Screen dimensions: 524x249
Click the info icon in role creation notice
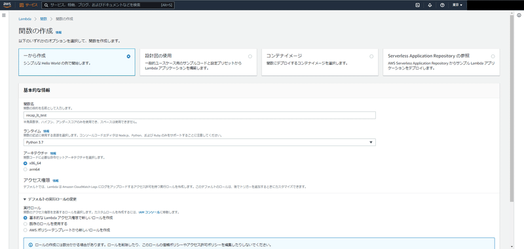tap(31, 244)
